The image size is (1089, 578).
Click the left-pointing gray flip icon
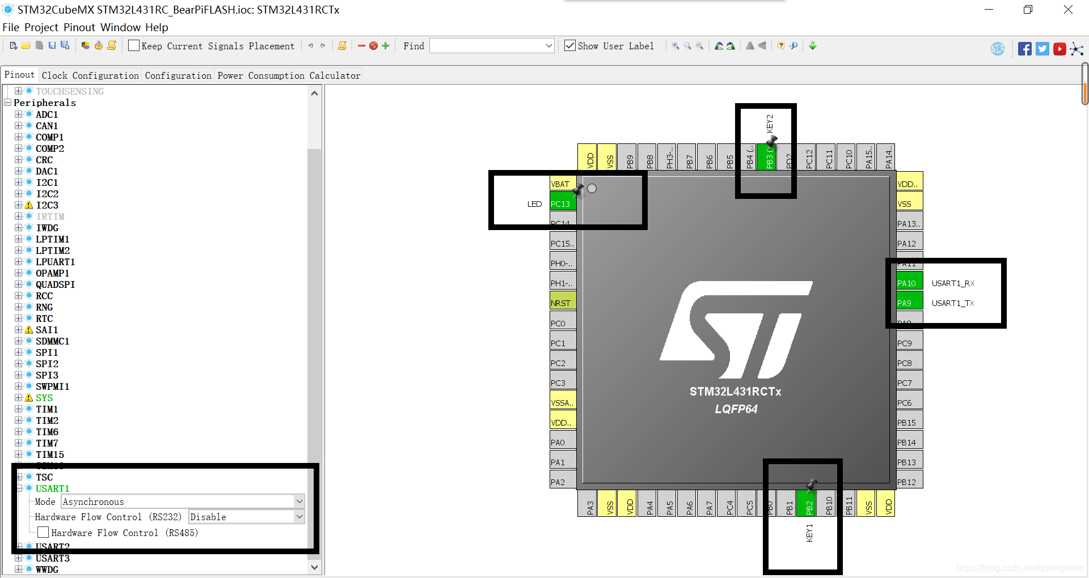[762, 46]
